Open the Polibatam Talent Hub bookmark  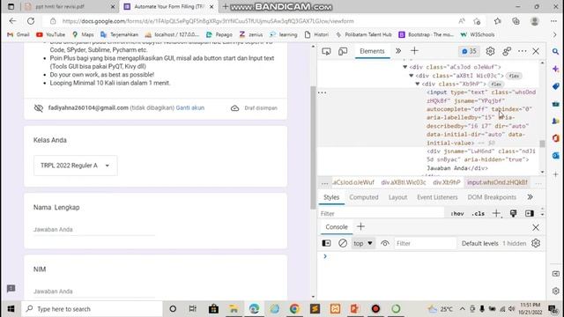[x=364, y=34]
